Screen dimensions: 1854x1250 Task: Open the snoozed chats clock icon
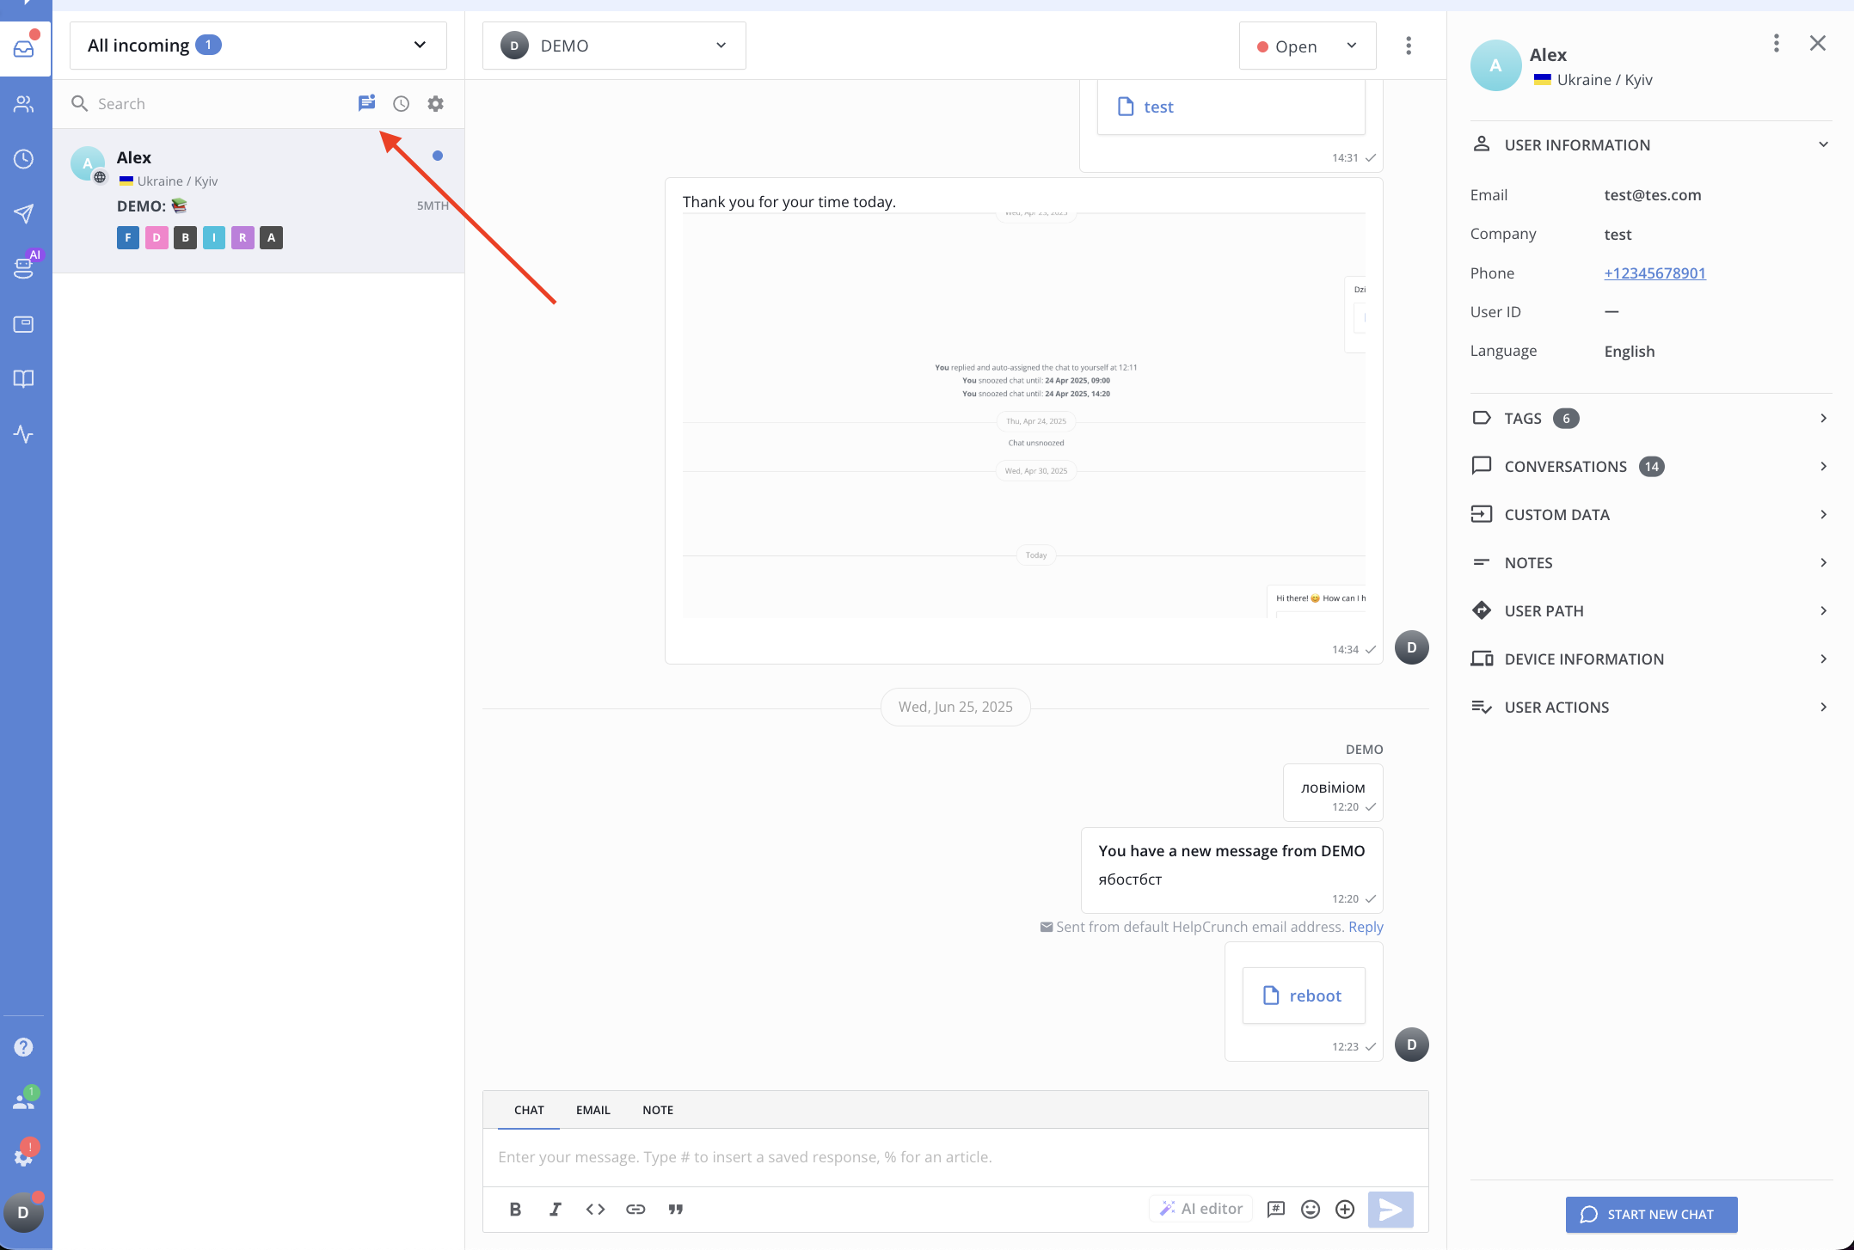pos(401,103)
